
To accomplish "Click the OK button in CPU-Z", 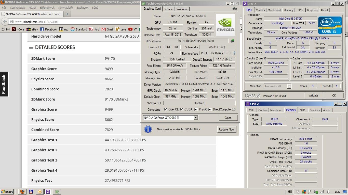I will [334, 95].
